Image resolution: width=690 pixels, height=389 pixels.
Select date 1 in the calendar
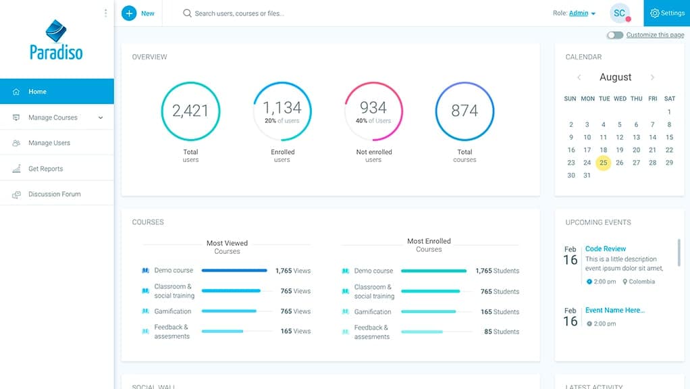point(669,112)
